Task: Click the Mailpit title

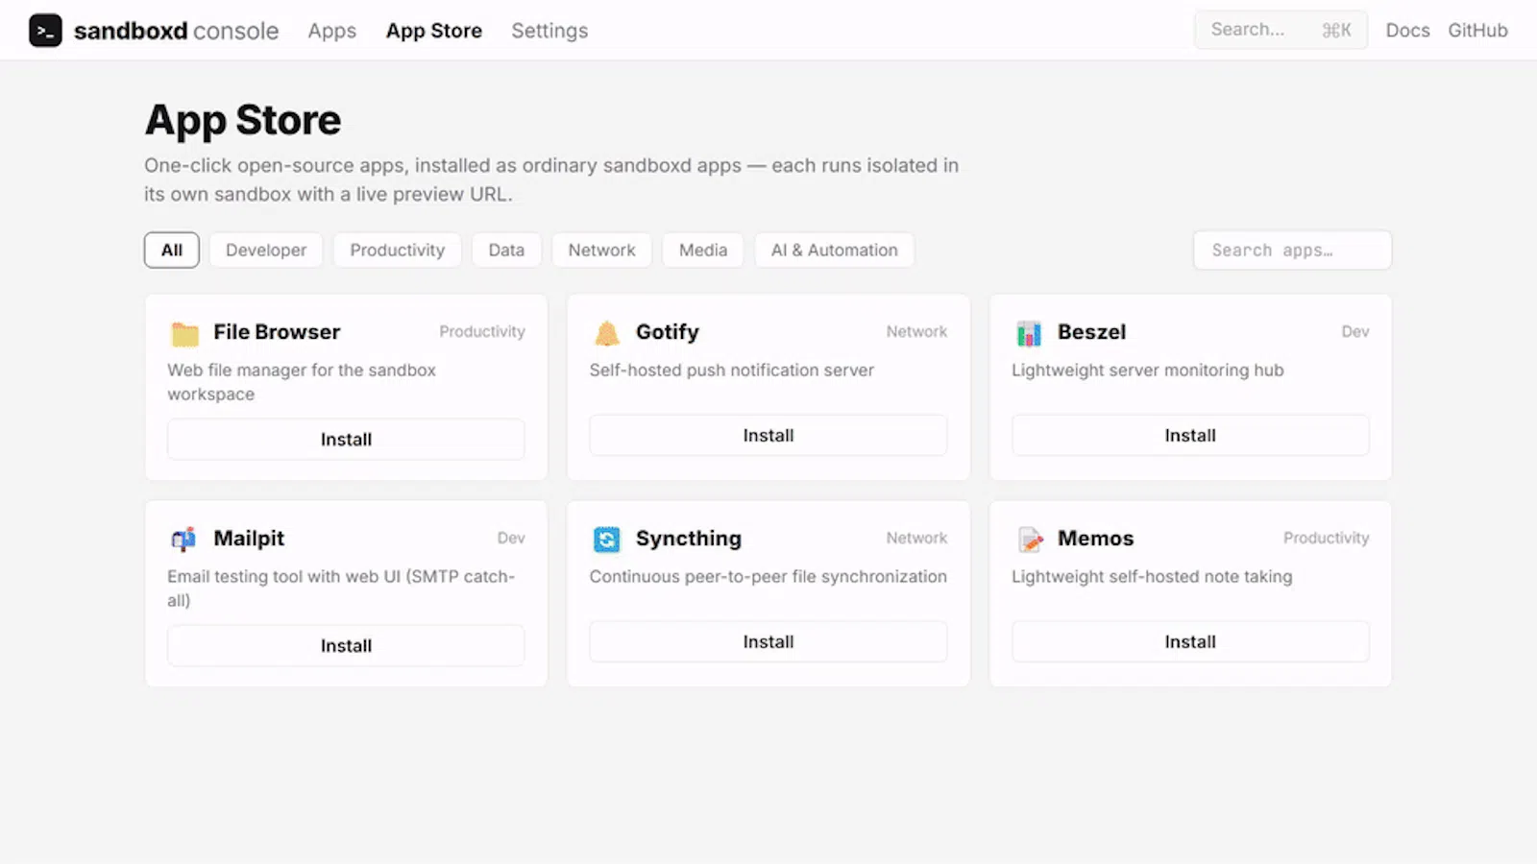Action: pos(249,539)
